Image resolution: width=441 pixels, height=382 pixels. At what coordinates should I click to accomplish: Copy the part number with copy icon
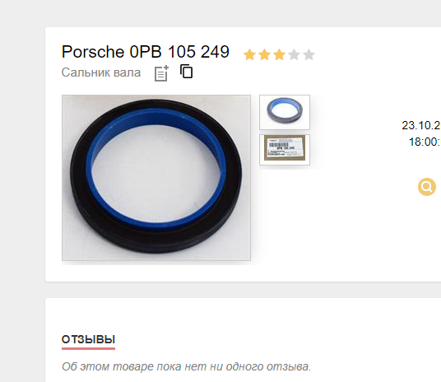pos(187,72)
